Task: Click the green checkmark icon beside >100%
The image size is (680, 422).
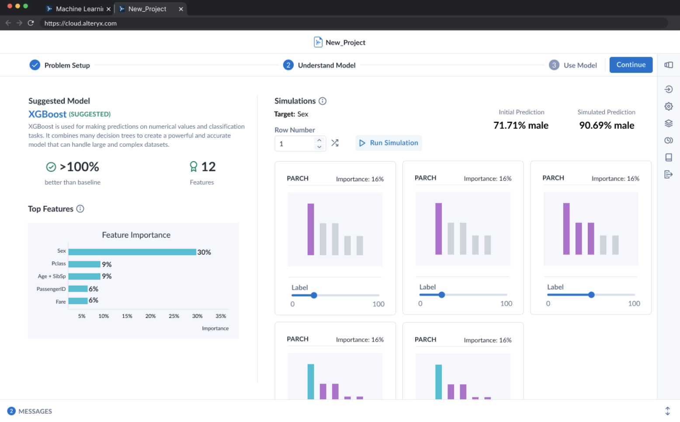Action: tap(51, 167)
